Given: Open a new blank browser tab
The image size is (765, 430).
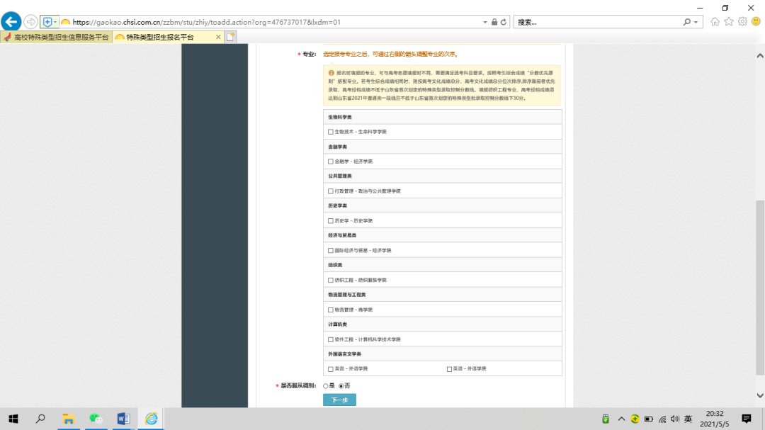Looking at the screenshot, I should pos(230,37).
